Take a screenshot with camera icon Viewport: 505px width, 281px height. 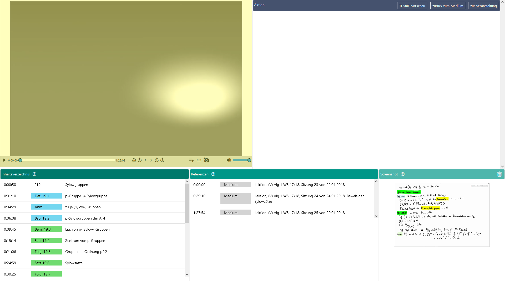(x=206, y=160)
